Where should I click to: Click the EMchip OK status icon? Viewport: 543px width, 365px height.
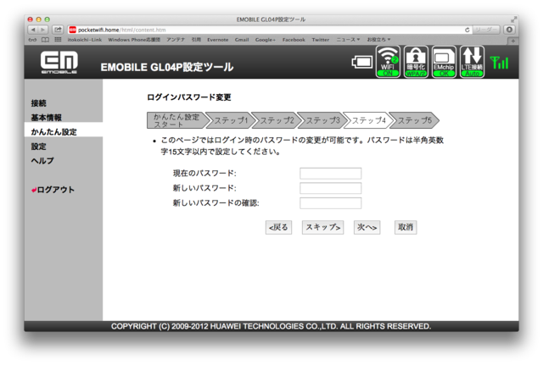[x=444, y=62]
